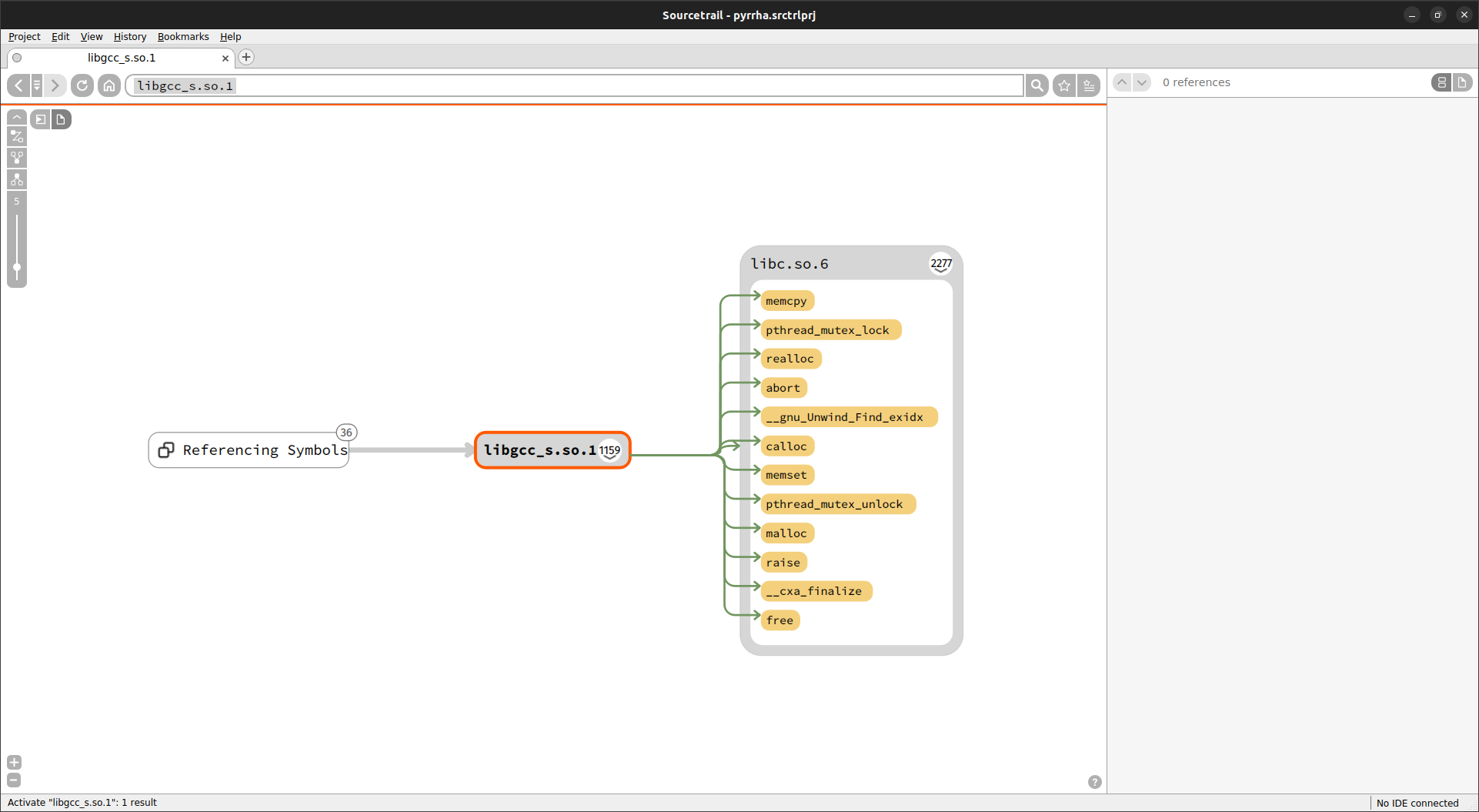Open the Bookmarks menu

click(x=182, y=36)
